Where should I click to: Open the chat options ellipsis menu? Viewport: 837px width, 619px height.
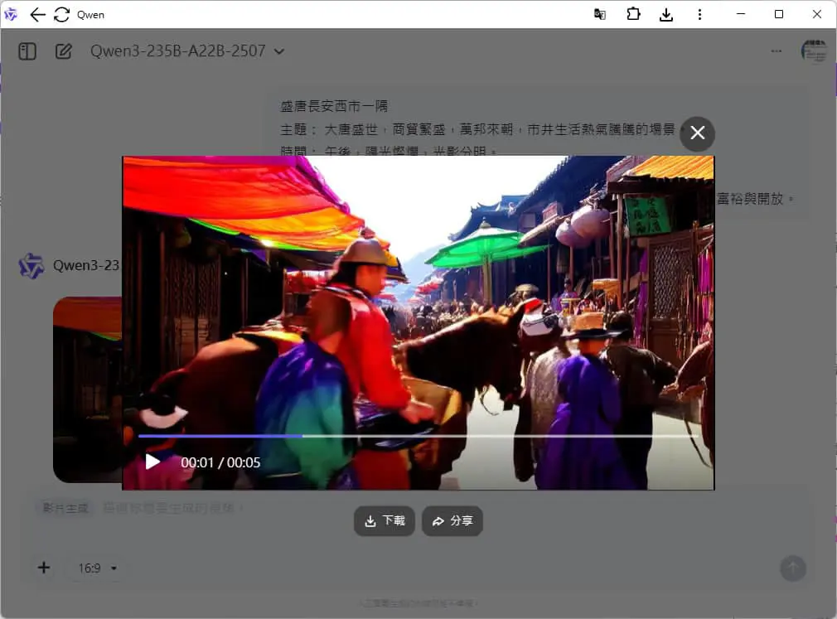tap(777, 51)
